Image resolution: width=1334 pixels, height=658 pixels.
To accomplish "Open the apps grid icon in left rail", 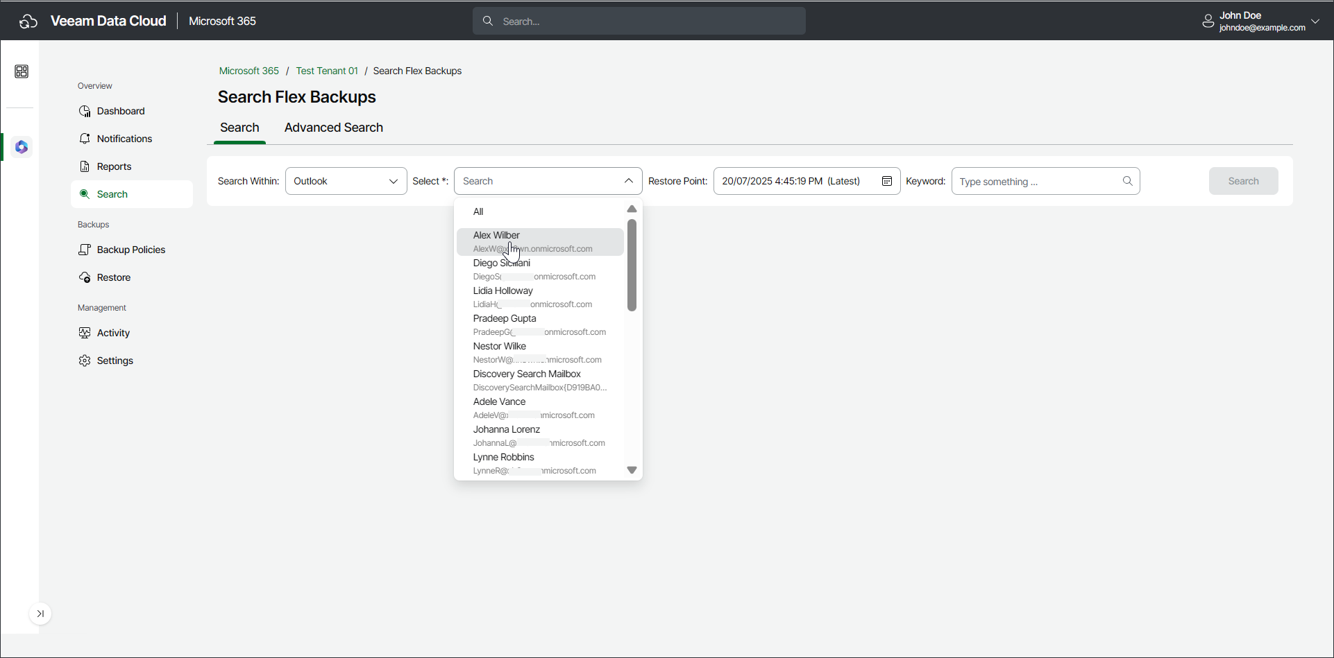I will pos(22,71).
